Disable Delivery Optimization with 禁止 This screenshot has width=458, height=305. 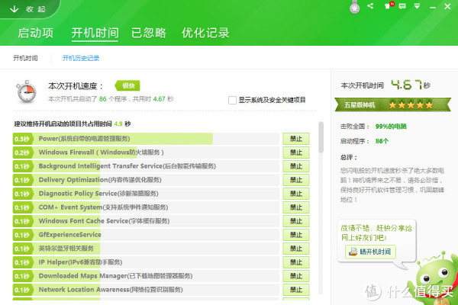coord(296,180)
